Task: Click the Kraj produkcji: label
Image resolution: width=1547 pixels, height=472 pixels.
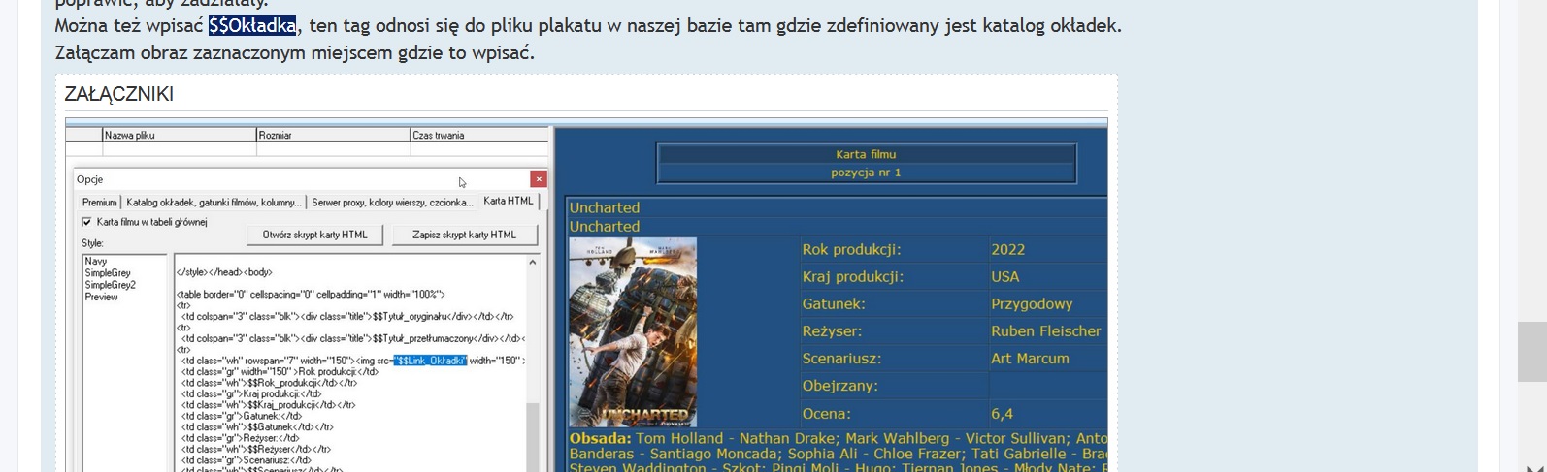Action: tap(852, 276)
